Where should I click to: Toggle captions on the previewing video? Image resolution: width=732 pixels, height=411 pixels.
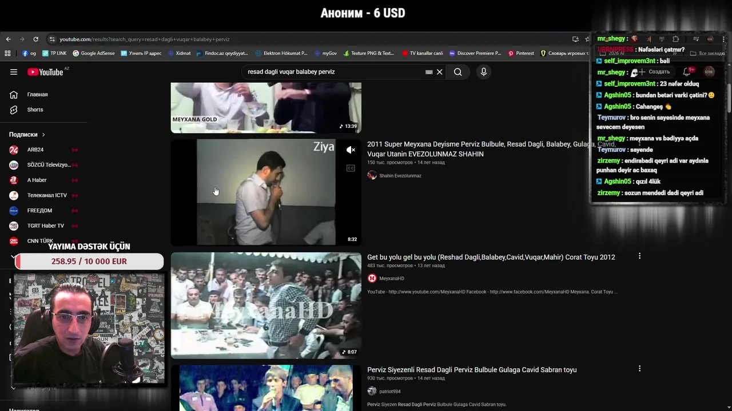(x=351, y=168)
